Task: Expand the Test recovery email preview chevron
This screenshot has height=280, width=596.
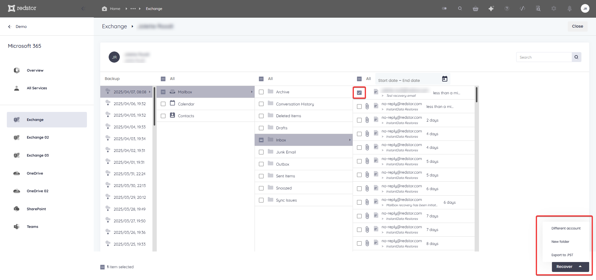Action: pos(383,96)
